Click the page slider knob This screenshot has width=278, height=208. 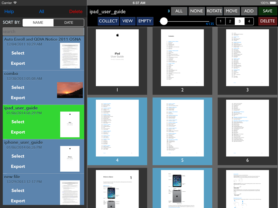164,21
